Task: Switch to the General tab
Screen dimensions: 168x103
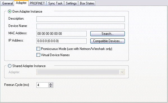Action: [7, 3]
